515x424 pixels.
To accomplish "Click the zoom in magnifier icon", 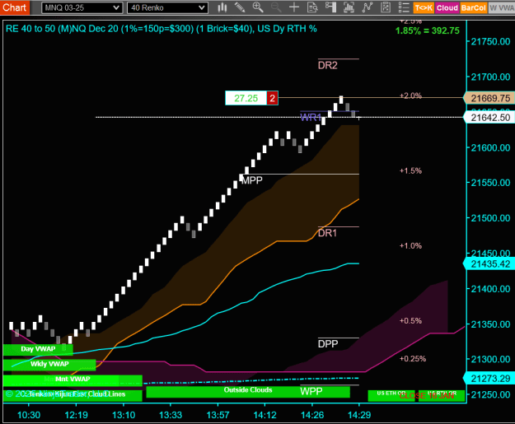I will point(258,7).
